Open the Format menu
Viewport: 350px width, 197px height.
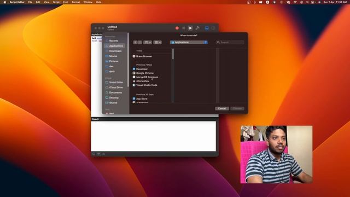76,2
